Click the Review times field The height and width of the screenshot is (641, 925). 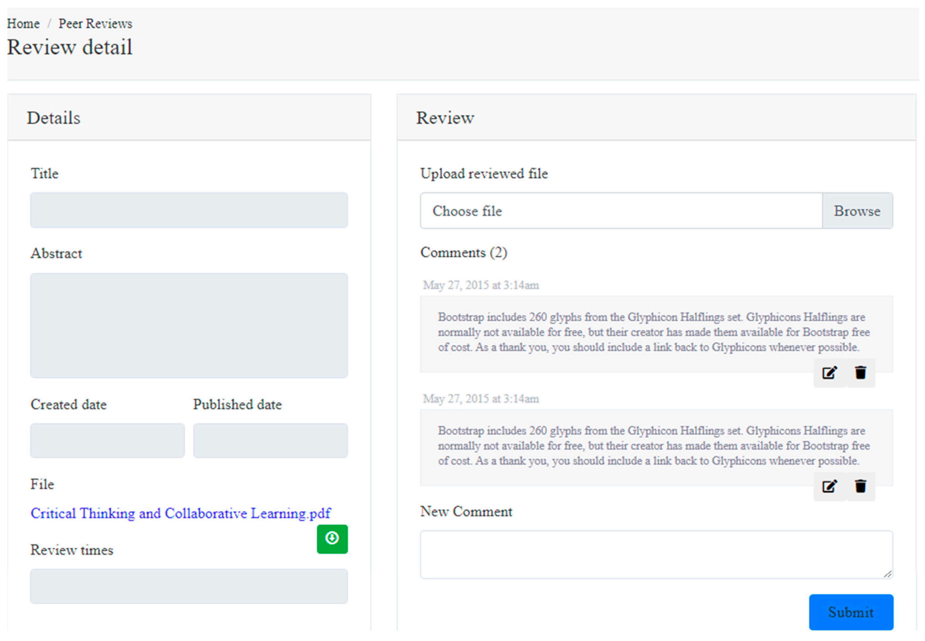[x=189, y=586]
